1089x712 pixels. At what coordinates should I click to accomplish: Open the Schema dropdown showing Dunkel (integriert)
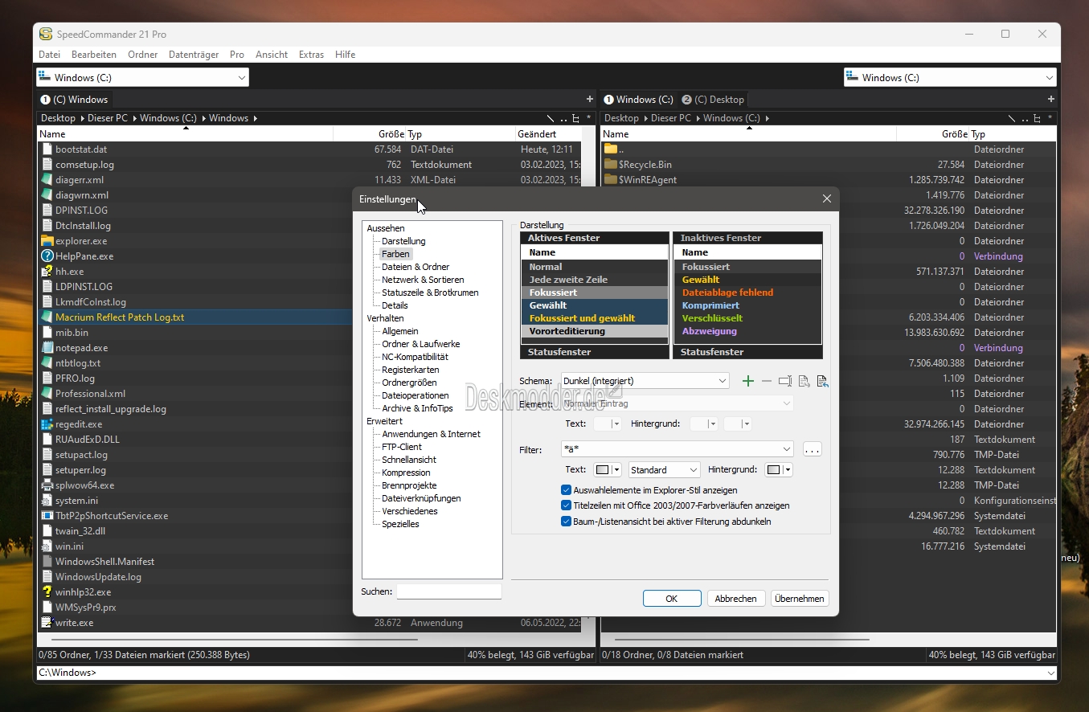(645, 381)
